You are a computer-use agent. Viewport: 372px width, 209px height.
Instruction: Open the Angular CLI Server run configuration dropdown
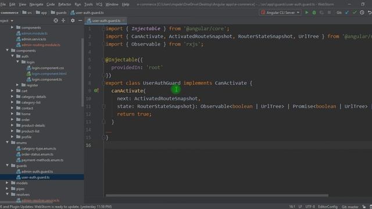click(x=280, y=13)
